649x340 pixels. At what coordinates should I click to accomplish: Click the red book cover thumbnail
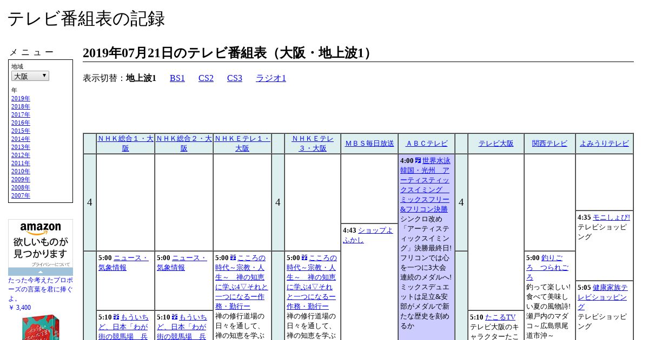pyautogui.click(x=41, y=328)
